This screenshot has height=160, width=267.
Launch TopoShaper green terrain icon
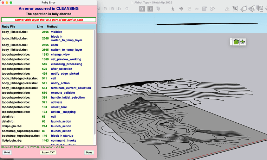point(236,42)
